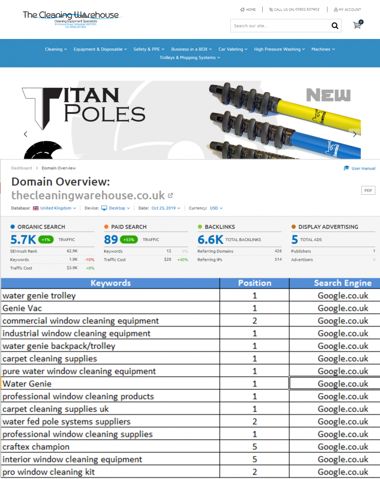Image resolution: width=380 pixels, height=479 pixels.
Task: Expand the Car Valeting menu
Action: [233, 49]
